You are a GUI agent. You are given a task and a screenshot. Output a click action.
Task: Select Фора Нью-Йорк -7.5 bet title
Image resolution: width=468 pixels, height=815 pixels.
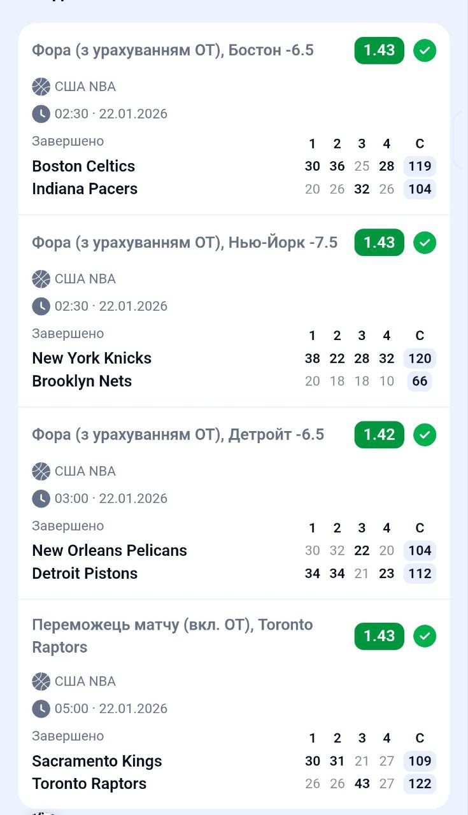pyautogui.click(x=185, y=243)
